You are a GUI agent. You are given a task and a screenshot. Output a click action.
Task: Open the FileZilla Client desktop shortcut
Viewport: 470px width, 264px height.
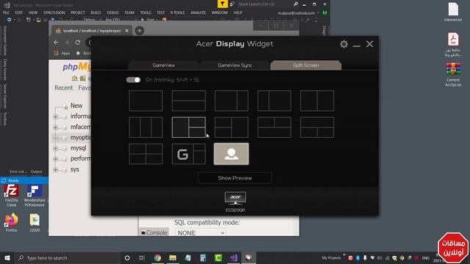(x=11, y=196)
